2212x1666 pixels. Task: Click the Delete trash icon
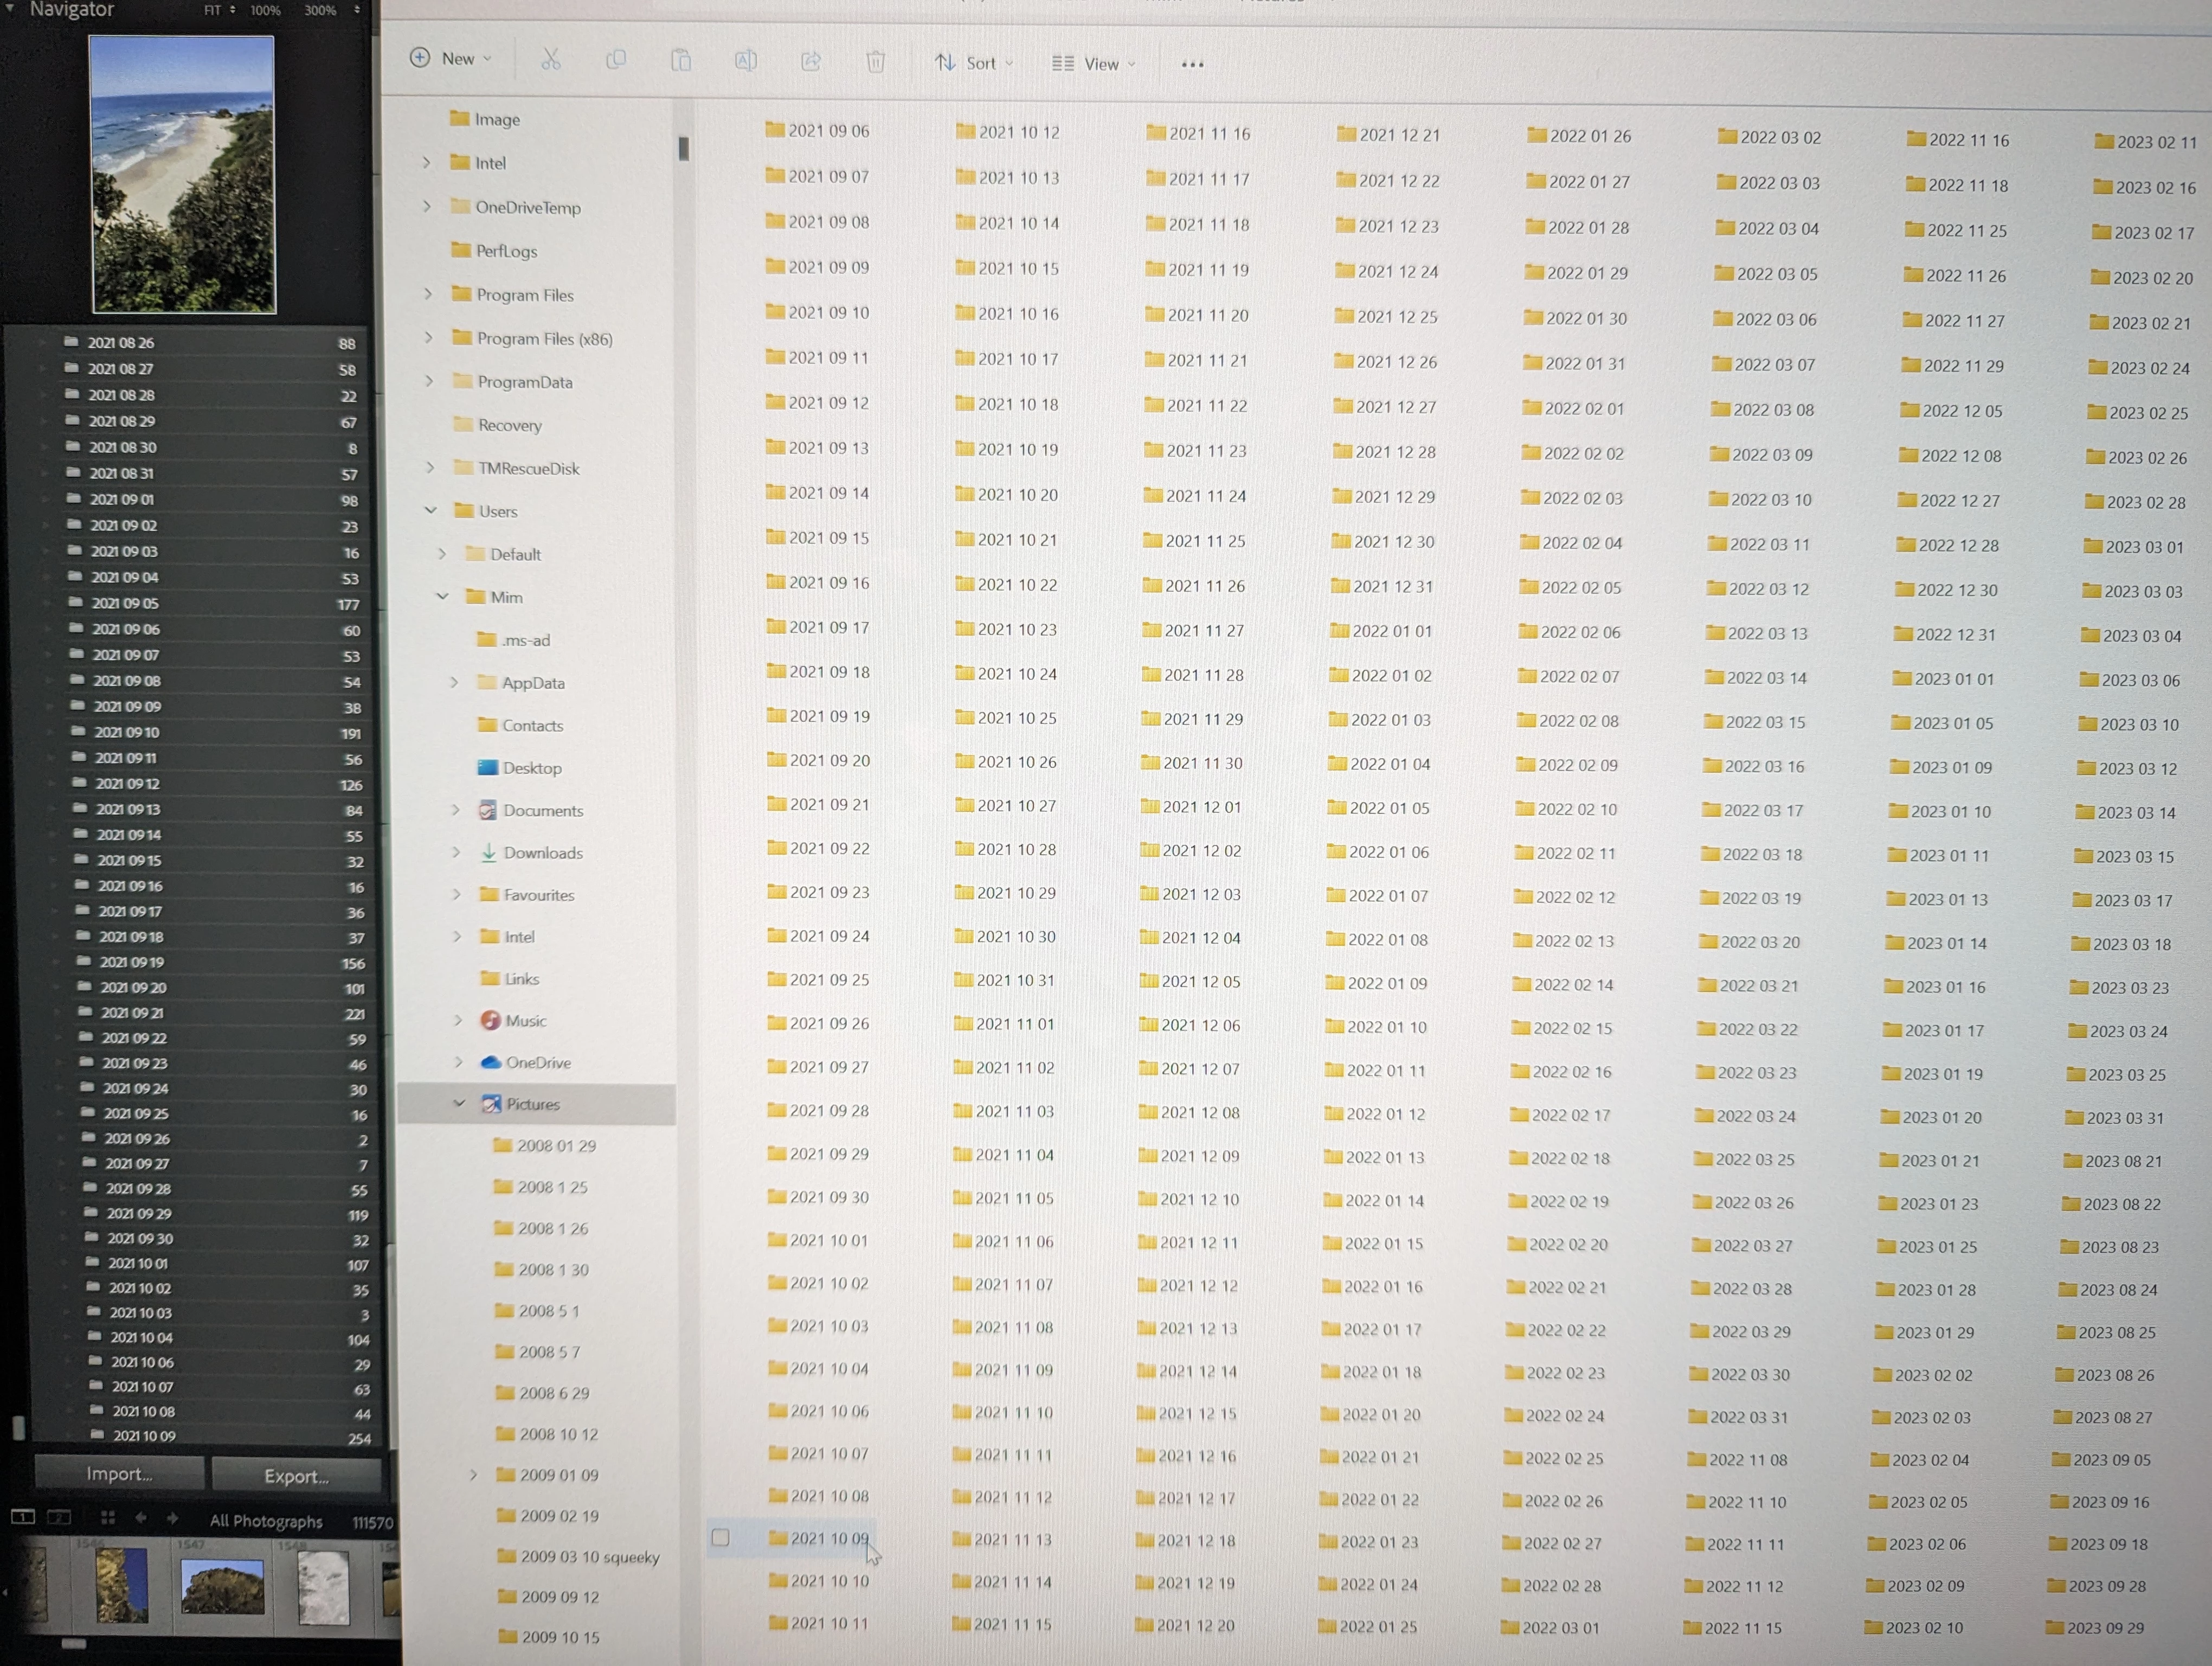click(876, 62)
